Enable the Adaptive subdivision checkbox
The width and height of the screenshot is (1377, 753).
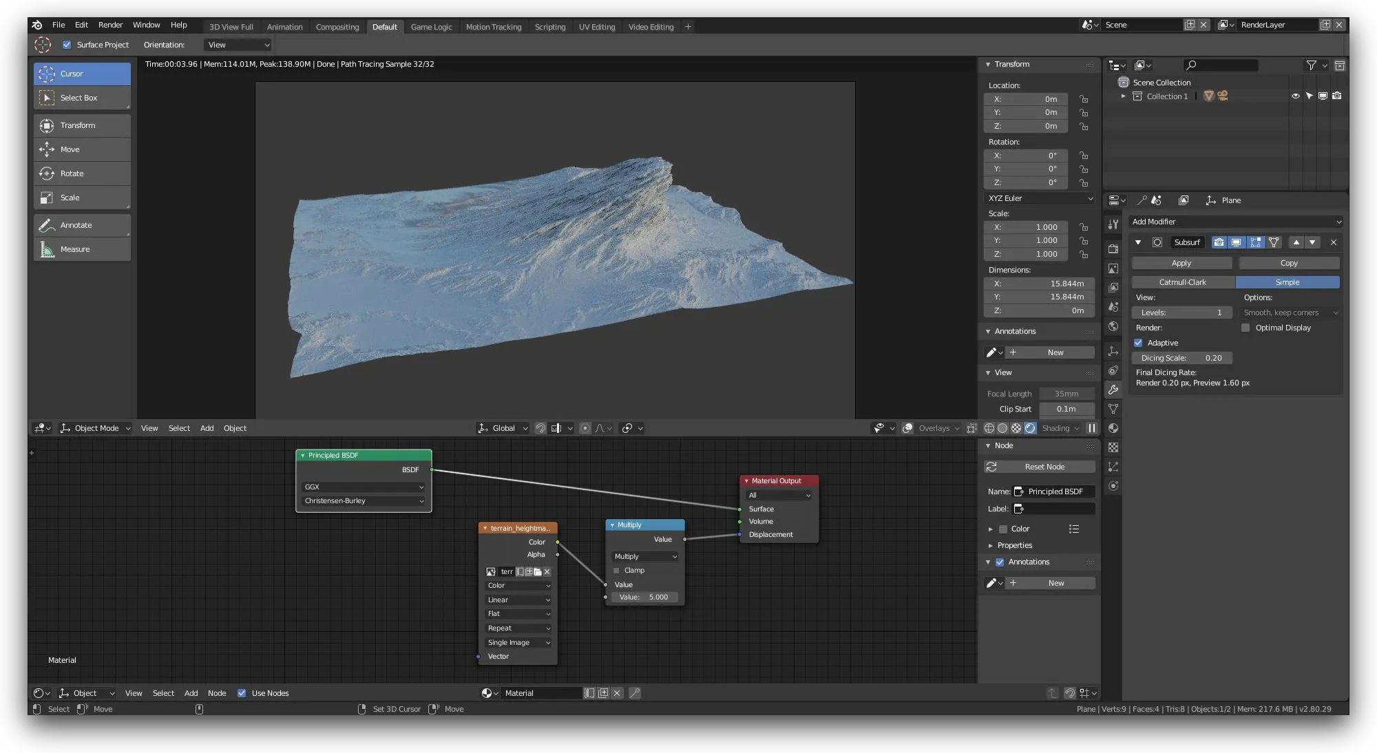1138,343
